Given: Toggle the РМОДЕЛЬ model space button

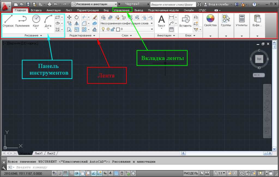Looking at the screenshot, I should pyautogui.click(x=191, y=173).
